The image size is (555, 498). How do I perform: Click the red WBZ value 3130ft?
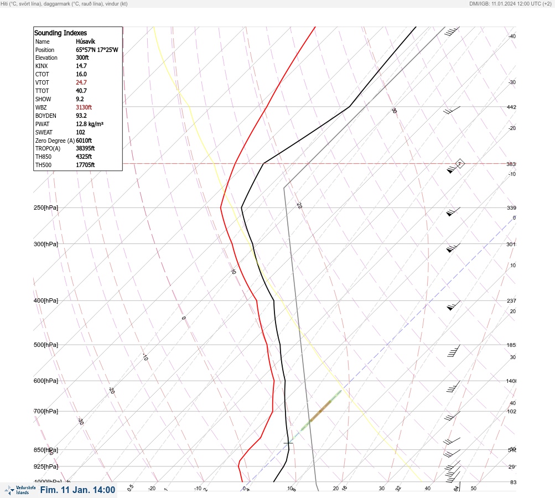click(84, 107)
